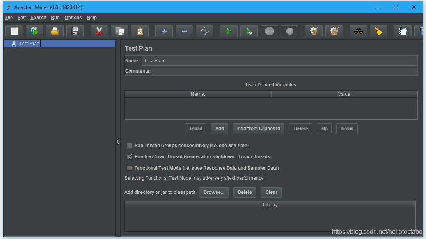Uncheck Run tearDown Thread Groups checkbox
The height and width of the screenshot is (239, 426).
[130, 156]
